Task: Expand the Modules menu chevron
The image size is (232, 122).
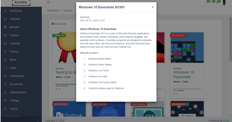Action: coord(39,27)
